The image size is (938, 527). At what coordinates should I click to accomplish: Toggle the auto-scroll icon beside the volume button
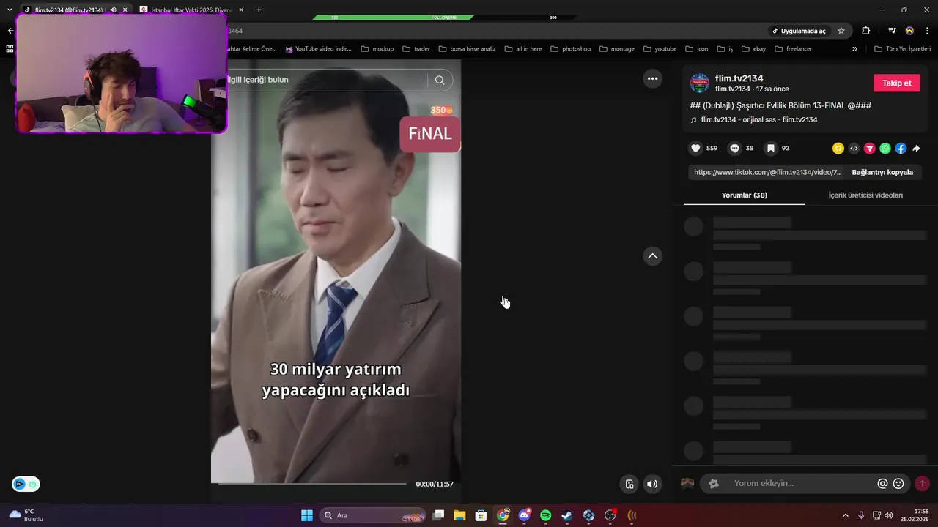pos(629,484)
